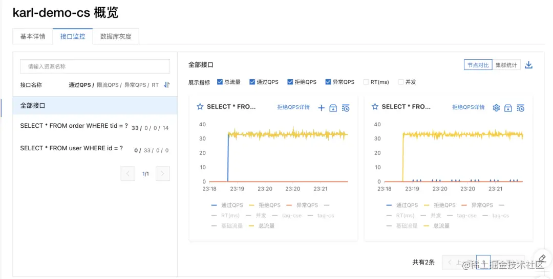
Task: Click the 1/1 page indicator
Action: coord(145,174)
